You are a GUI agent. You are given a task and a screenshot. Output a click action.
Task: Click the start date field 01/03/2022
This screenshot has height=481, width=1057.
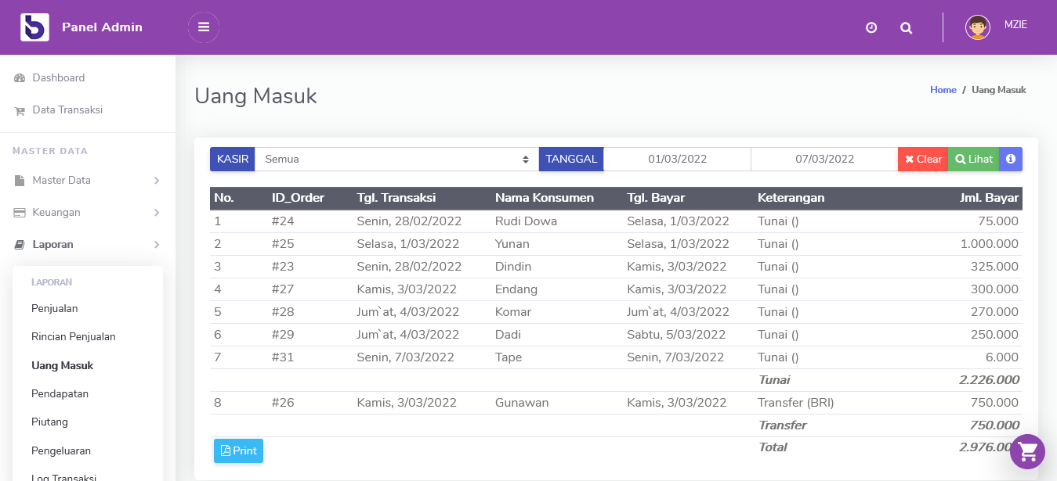pyautogui.click(x=677, y=159)
